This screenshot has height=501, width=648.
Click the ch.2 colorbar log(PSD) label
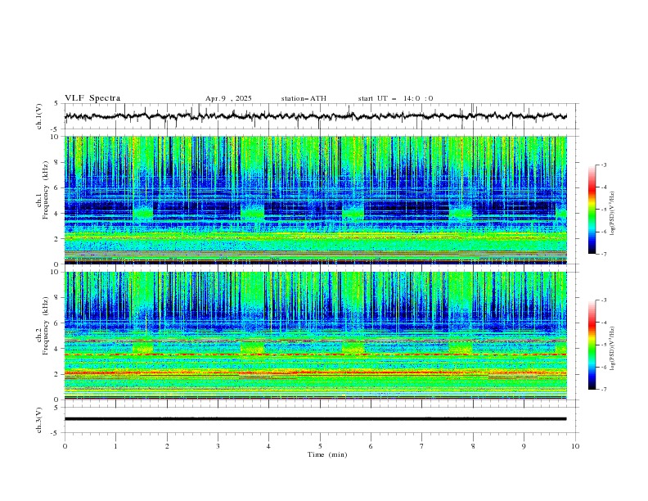click(x=612, y=348)
